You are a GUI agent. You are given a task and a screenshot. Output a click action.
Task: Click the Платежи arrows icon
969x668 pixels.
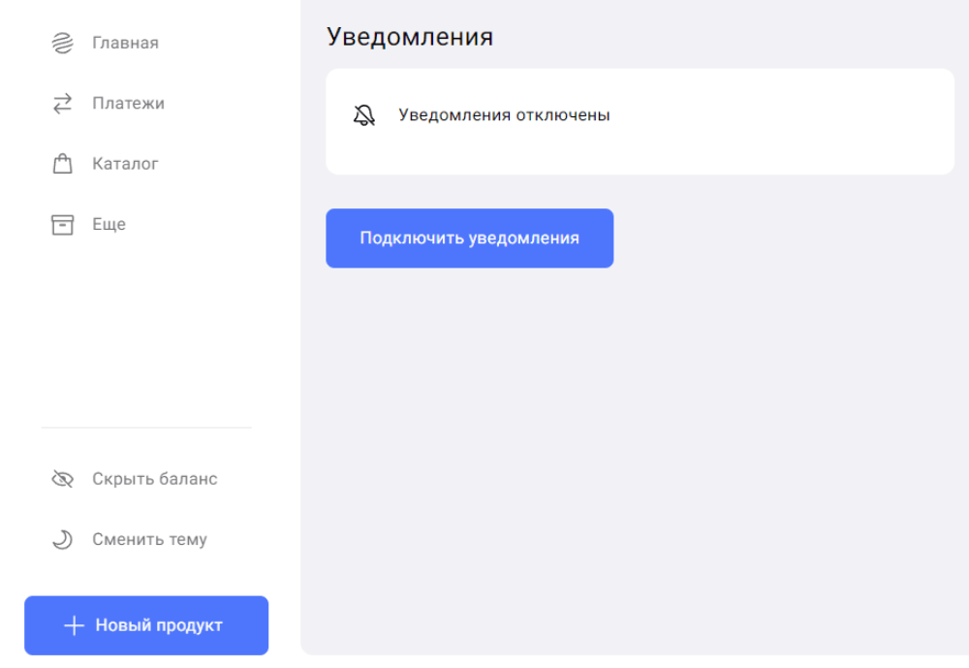point(62,104)
